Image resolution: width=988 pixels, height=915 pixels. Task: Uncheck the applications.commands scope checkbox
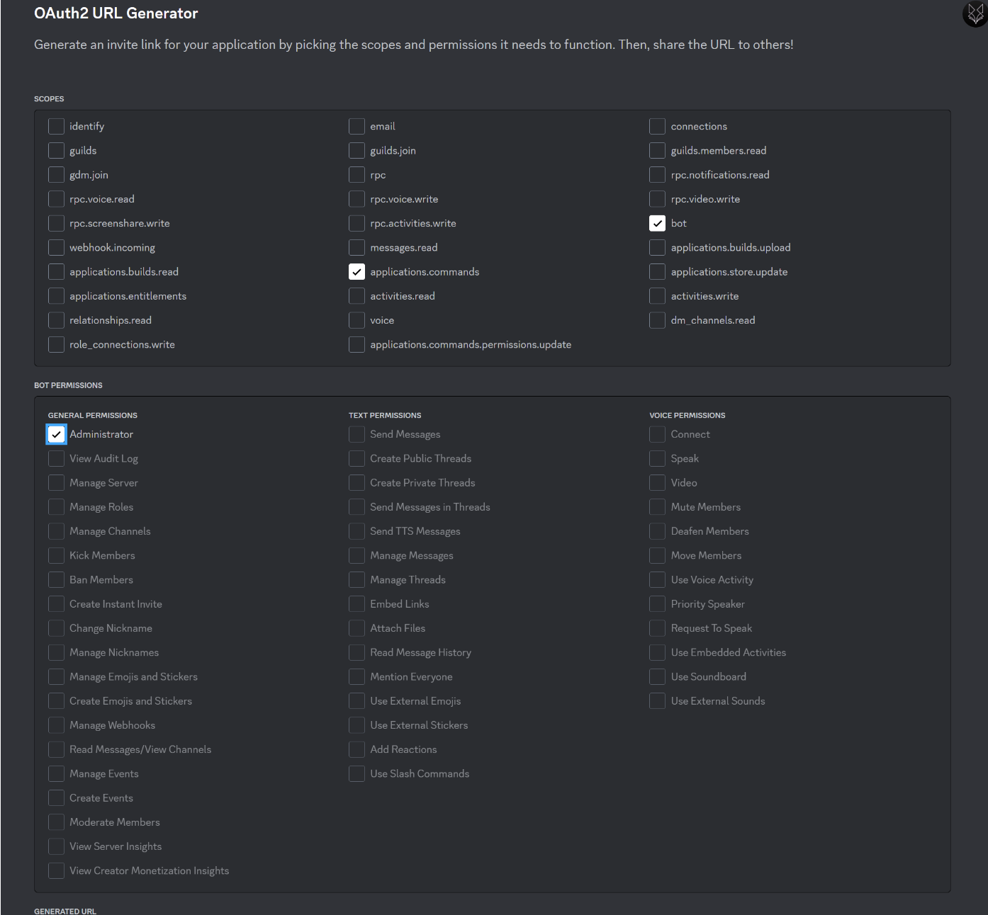[x=357, y=272]
